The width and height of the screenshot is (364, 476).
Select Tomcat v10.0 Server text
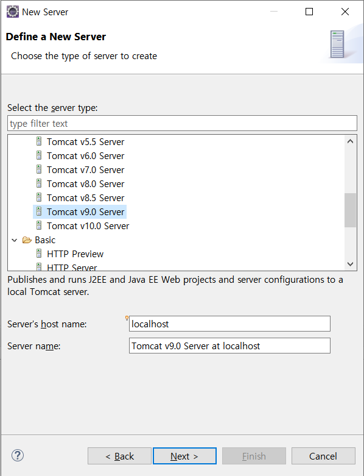(88, 226)
